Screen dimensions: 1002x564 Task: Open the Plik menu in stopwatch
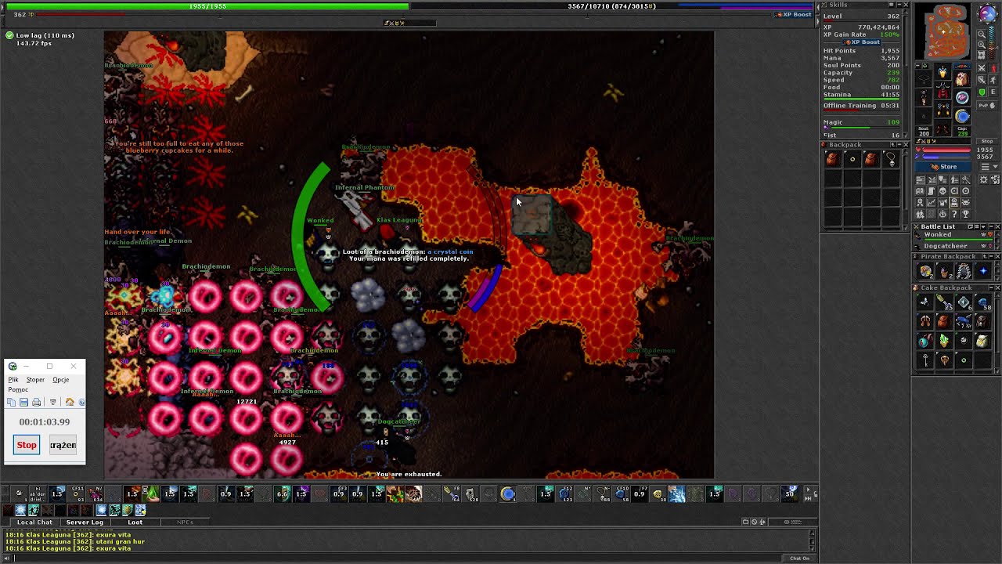[x=13, y=380]
